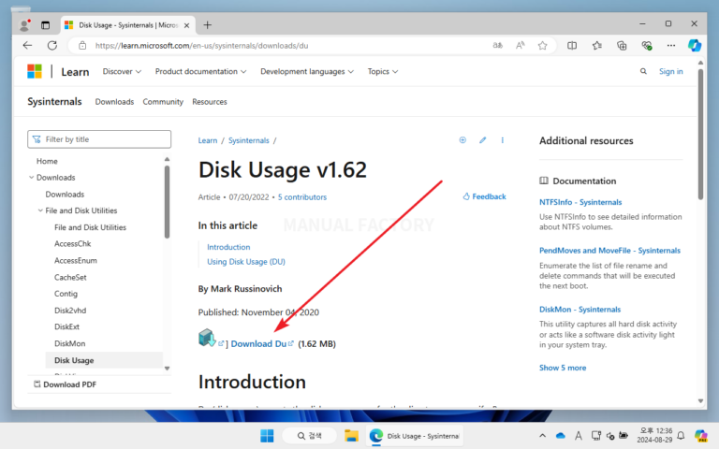The image size is (719, 449).
Task: Expand the Product documentation dropdown
Action: click(x=200, y=71)
